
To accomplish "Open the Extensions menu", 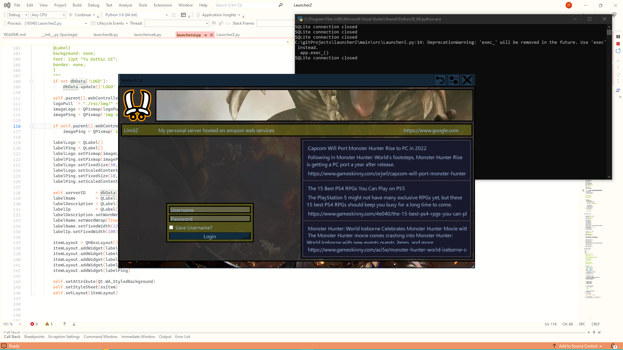I will [x=163, y=5].
